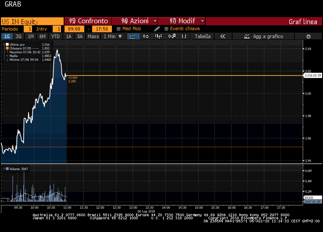Click the 97) Modif button
Image resolution: width=323 pixels, height=232 pixels.
click(x=182, y=21)
